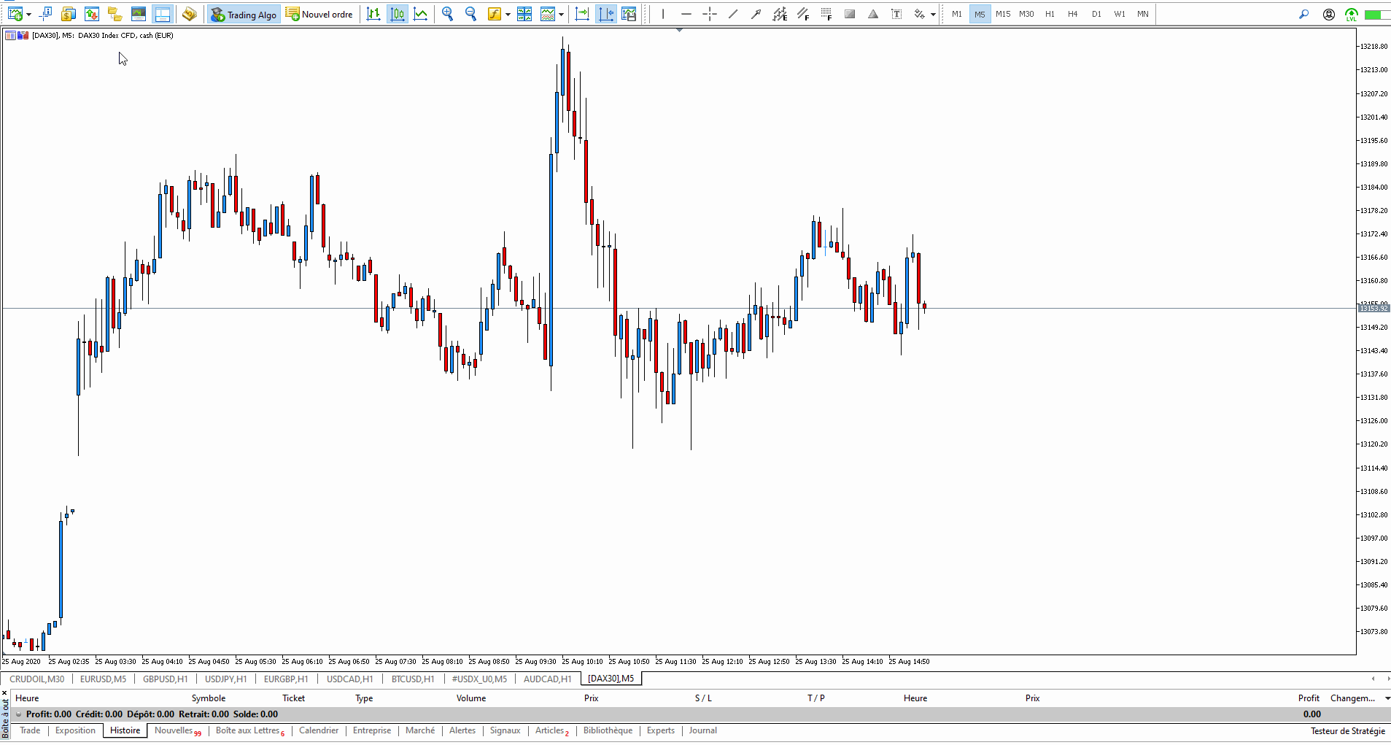
Task: Open the indicators list dropdown arrow
Action: pyautogui.click(x=508, y=15)
